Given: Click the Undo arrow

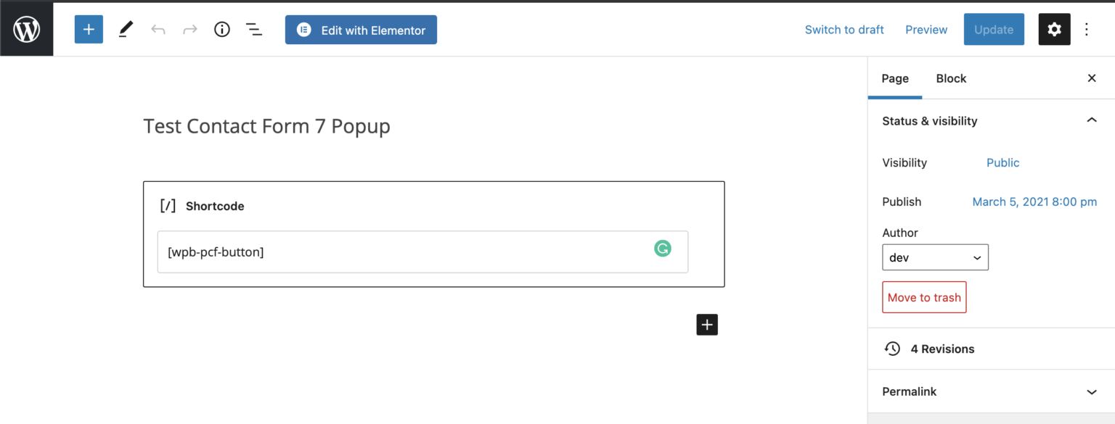Looking at the screenshot, I should tap(158, 29).
